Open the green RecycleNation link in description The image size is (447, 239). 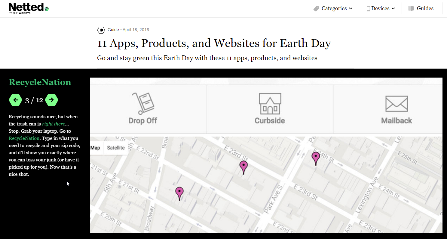(x=24, y=138)
